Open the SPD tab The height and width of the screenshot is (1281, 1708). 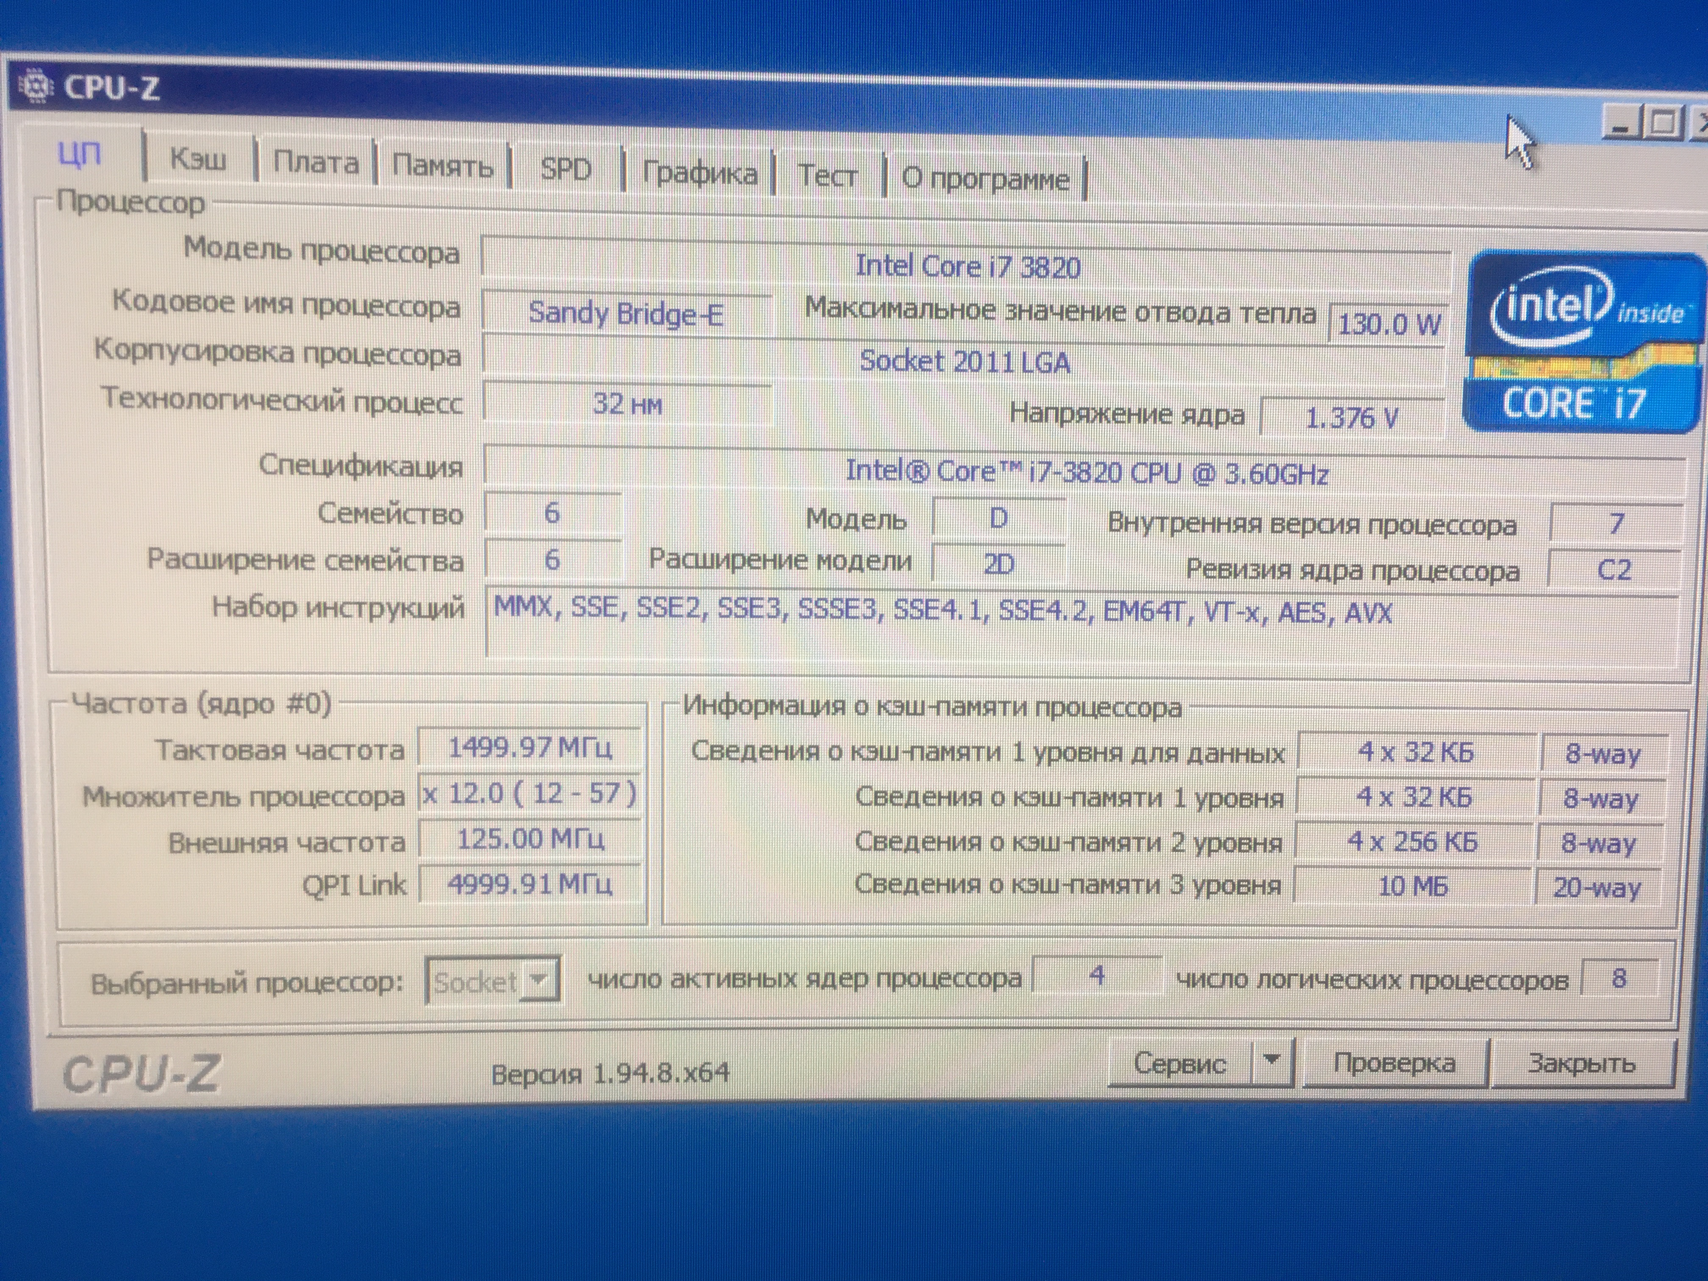coord(565,169)
